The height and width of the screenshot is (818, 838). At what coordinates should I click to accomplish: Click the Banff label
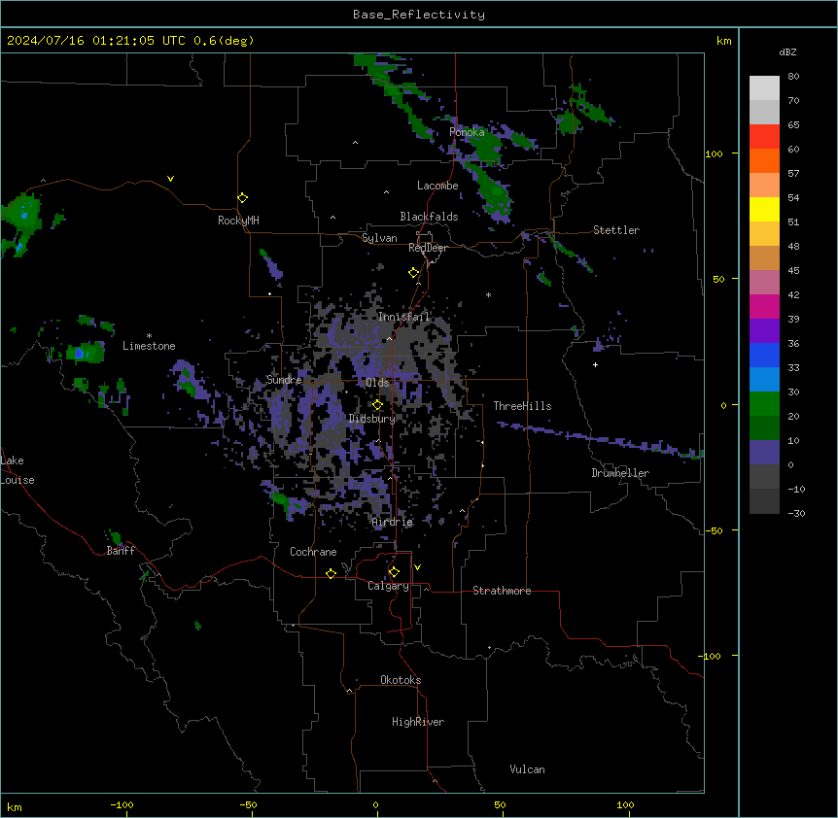pos(121,551)
